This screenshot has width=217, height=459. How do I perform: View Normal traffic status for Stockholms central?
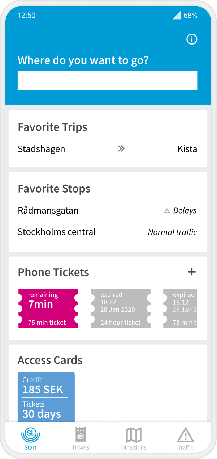(172, 232)
